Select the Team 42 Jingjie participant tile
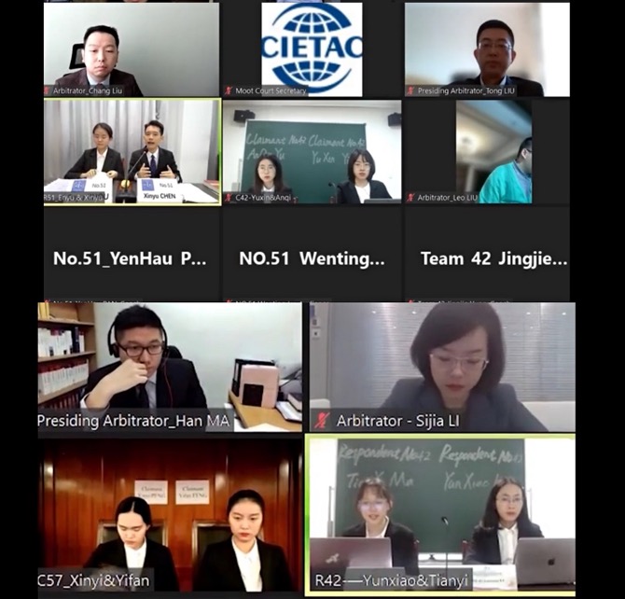 tap(487, 254)
